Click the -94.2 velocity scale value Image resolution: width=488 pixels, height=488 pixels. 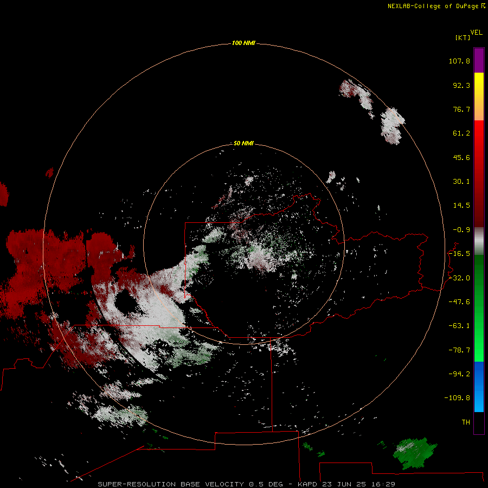(459, 374)
